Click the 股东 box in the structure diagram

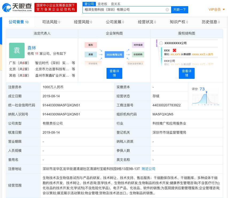click(x=91, y=45)
